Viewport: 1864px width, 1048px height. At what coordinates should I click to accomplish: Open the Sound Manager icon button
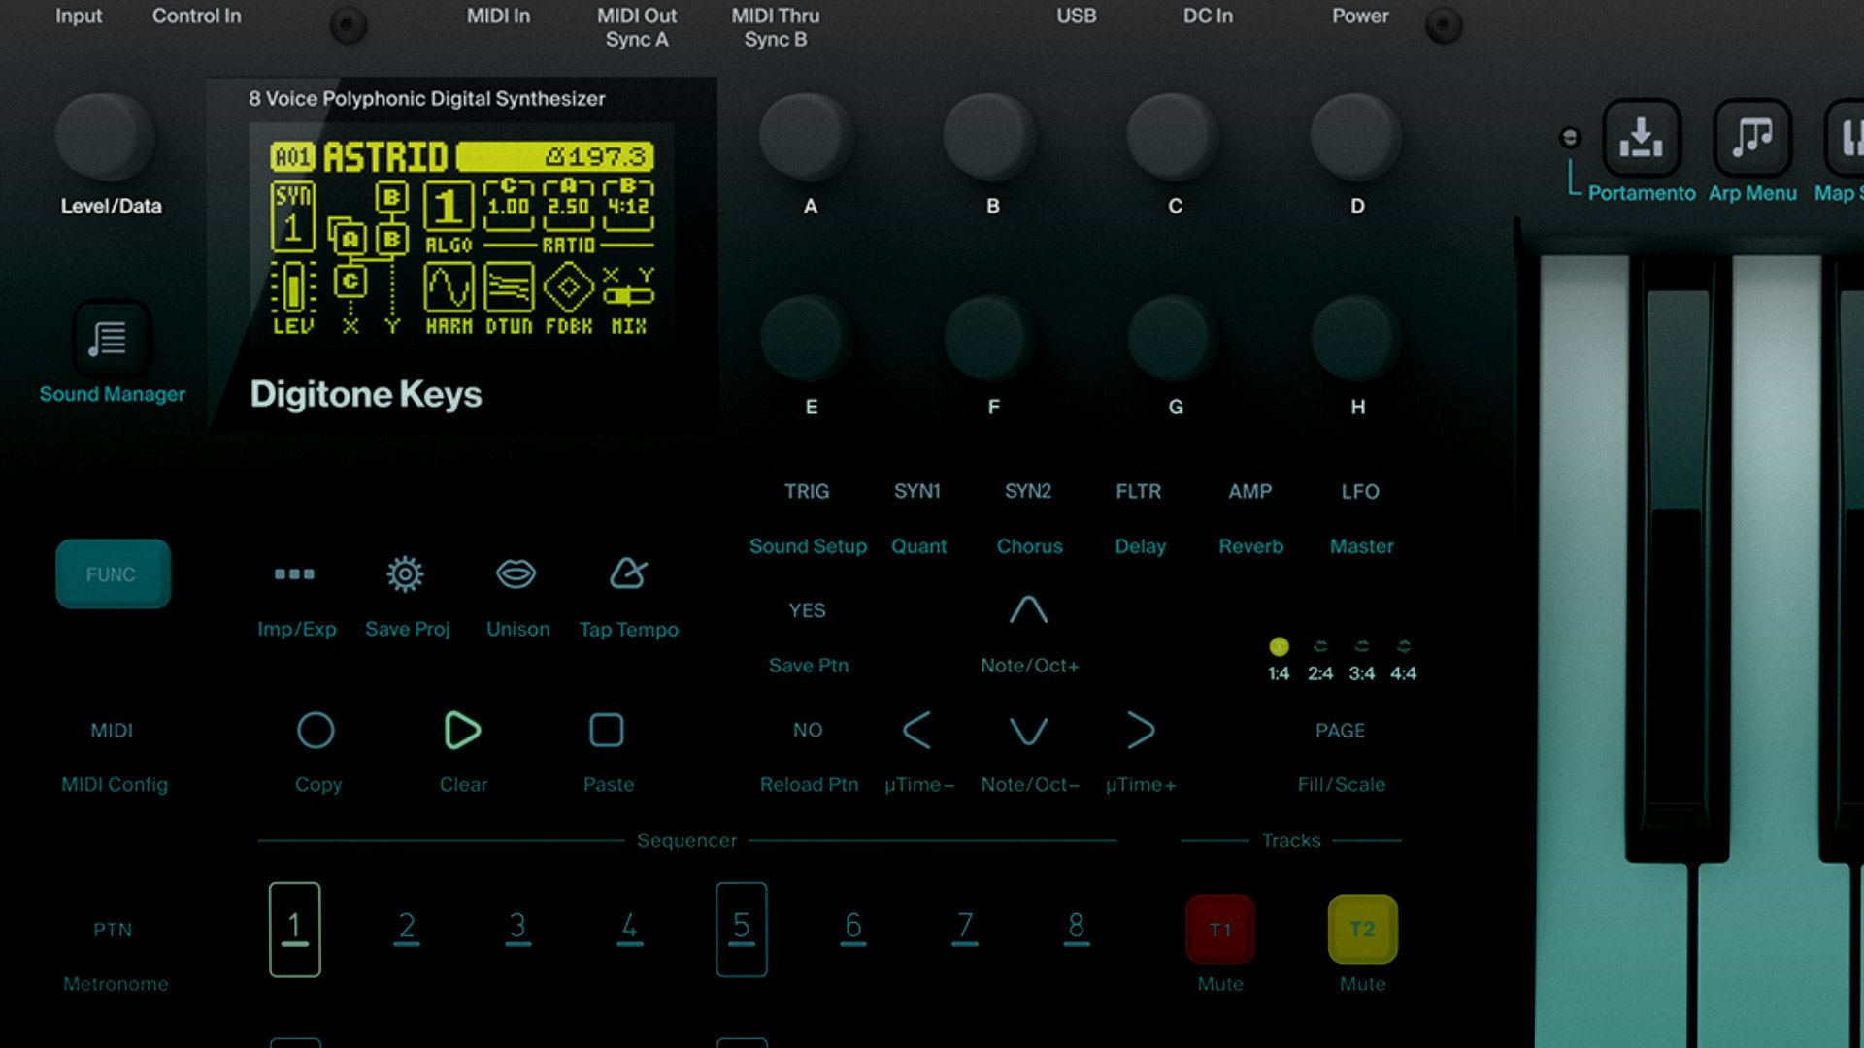[110, 339]
